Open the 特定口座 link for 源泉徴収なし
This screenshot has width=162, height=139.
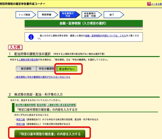click(21, 124)
